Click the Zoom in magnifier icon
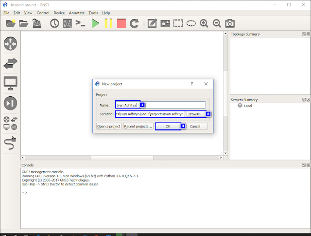Viewport: 311px width, 236px height. (x=204, y=23)
